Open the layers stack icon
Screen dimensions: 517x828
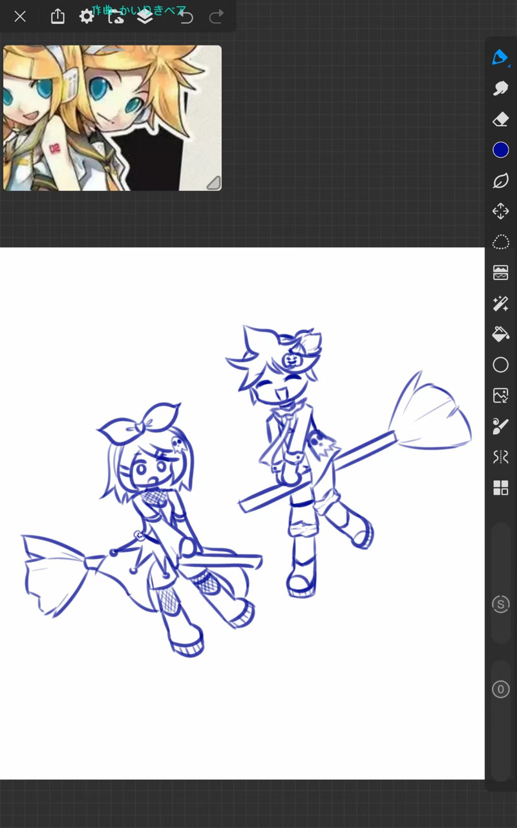pos(145,16)
